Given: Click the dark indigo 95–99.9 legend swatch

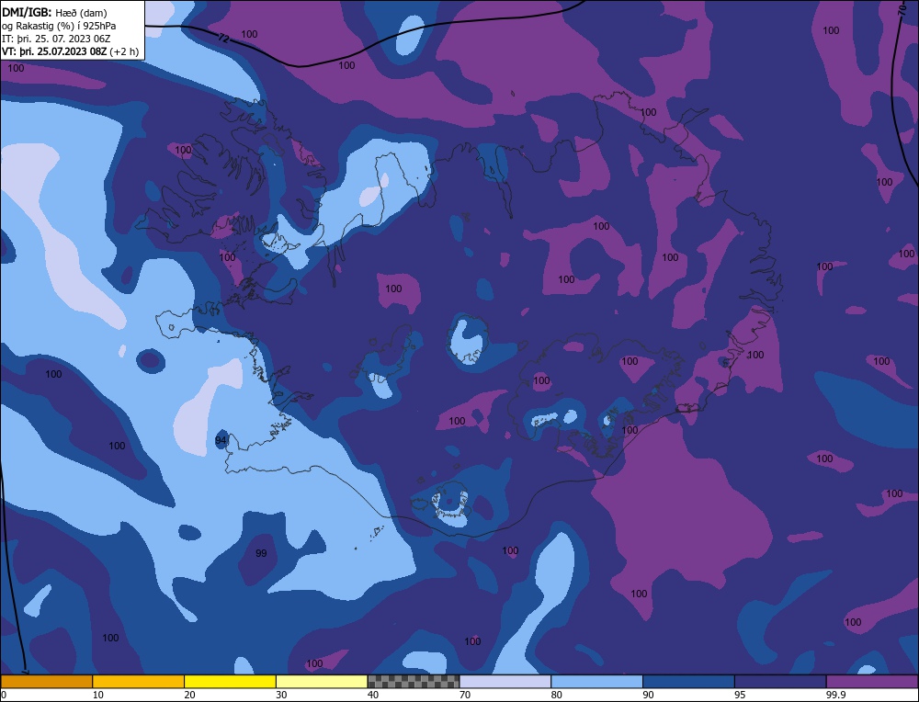Looking at the screenshot, I should coord(780,681).
